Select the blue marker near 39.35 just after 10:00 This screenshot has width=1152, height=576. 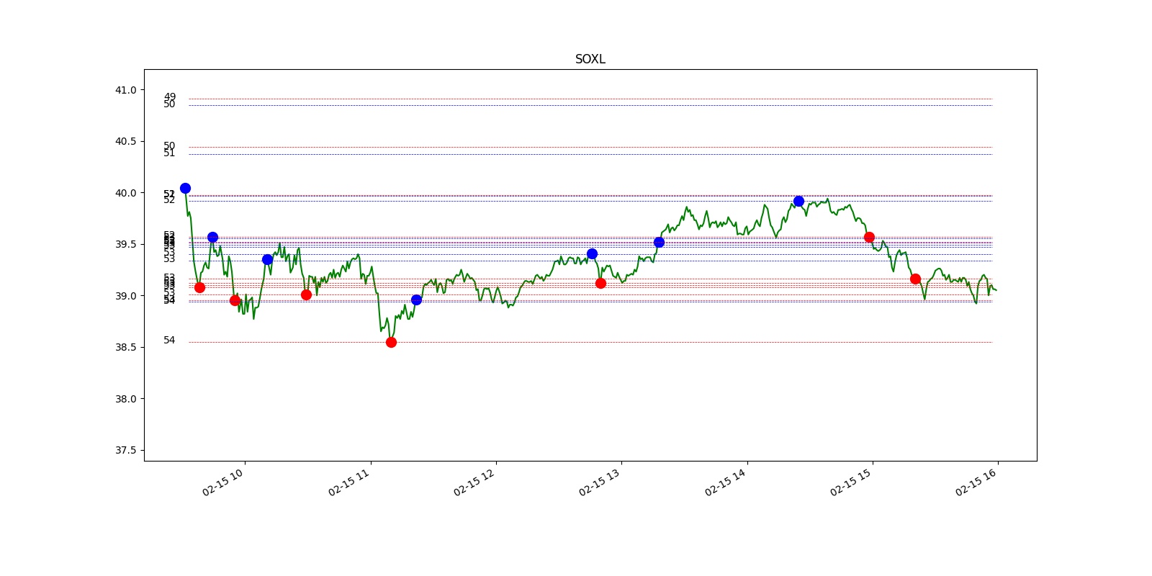(267, 259)
